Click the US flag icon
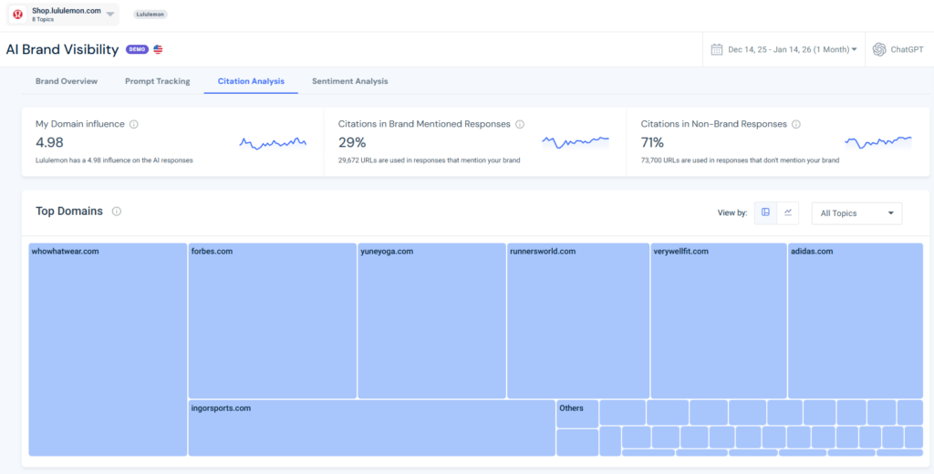 (x=158, y=49)
